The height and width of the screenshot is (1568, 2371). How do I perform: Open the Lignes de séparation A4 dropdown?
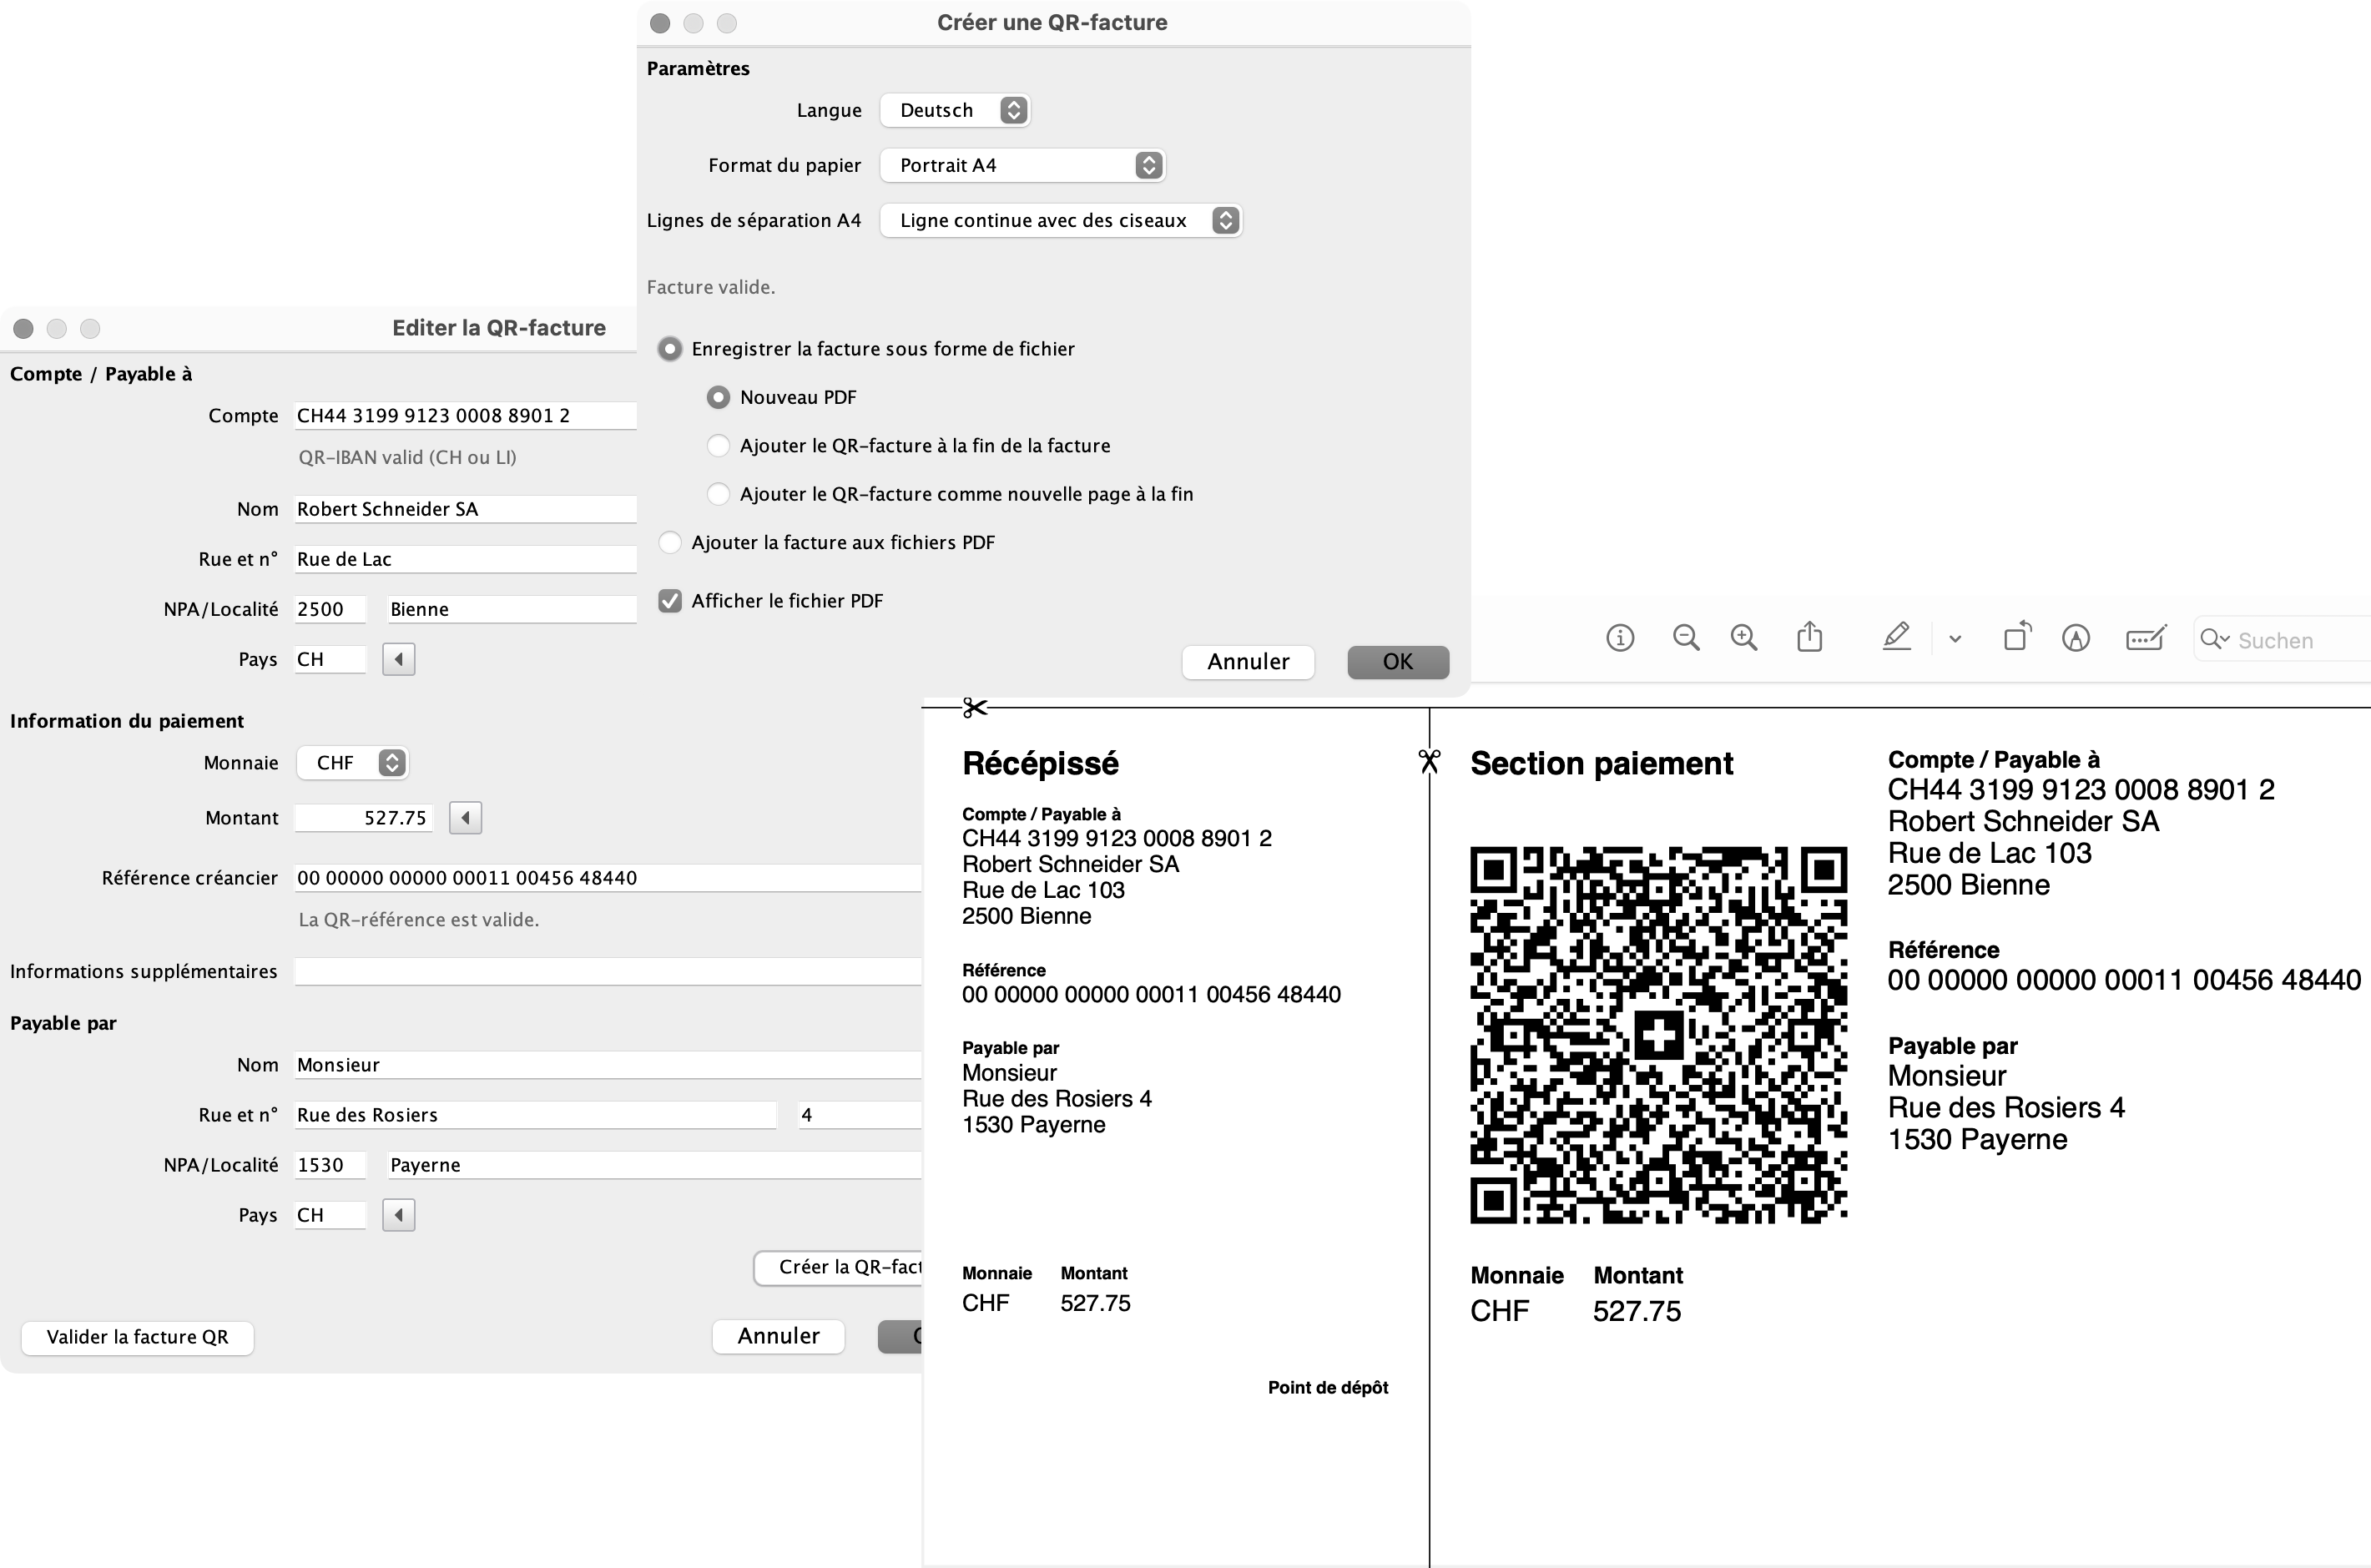coord(1061,220)
